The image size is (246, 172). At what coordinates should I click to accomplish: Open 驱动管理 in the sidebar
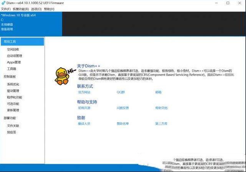(13, 91)
